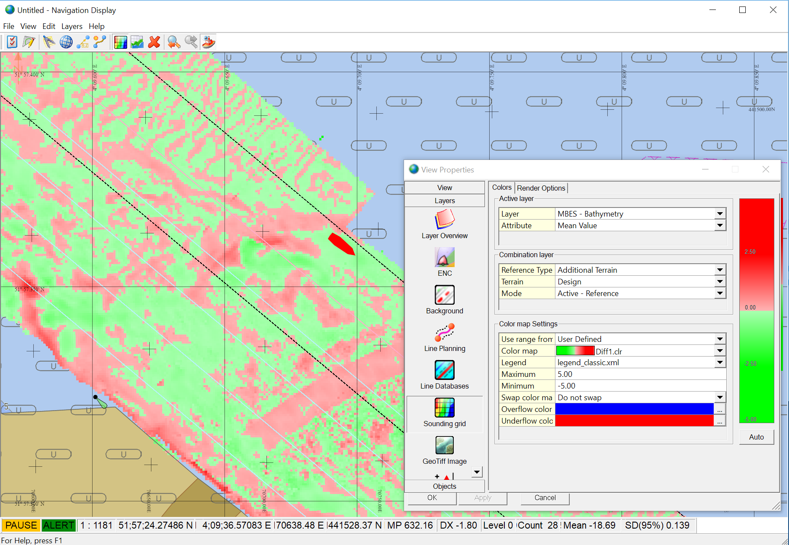
Task: Toggle the follow vessel boat button
Action: [208, 42]
